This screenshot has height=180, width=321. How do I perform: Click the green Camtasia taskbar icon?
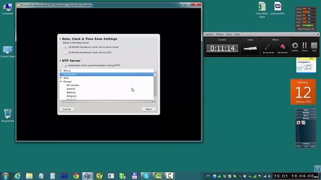pyautogui.click(x=157, y=175)
